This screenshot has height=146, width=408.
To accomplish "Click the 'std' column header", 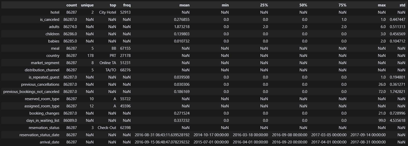I will (402, 5).
